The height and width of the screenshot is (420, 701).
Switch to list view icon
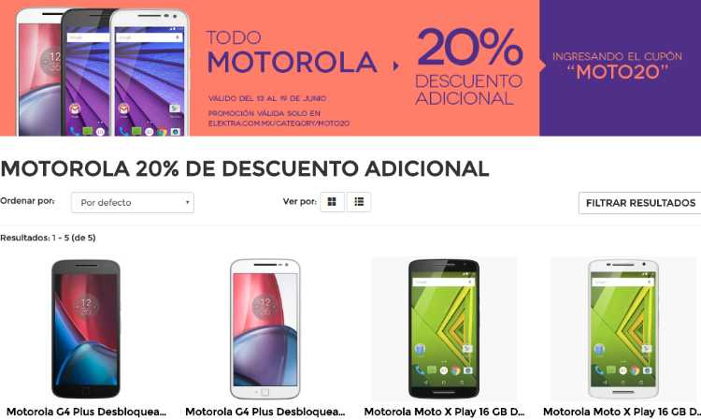[359, 202]
